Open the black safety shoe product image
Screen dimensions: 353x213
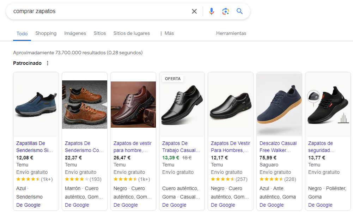tap(328, 104)
